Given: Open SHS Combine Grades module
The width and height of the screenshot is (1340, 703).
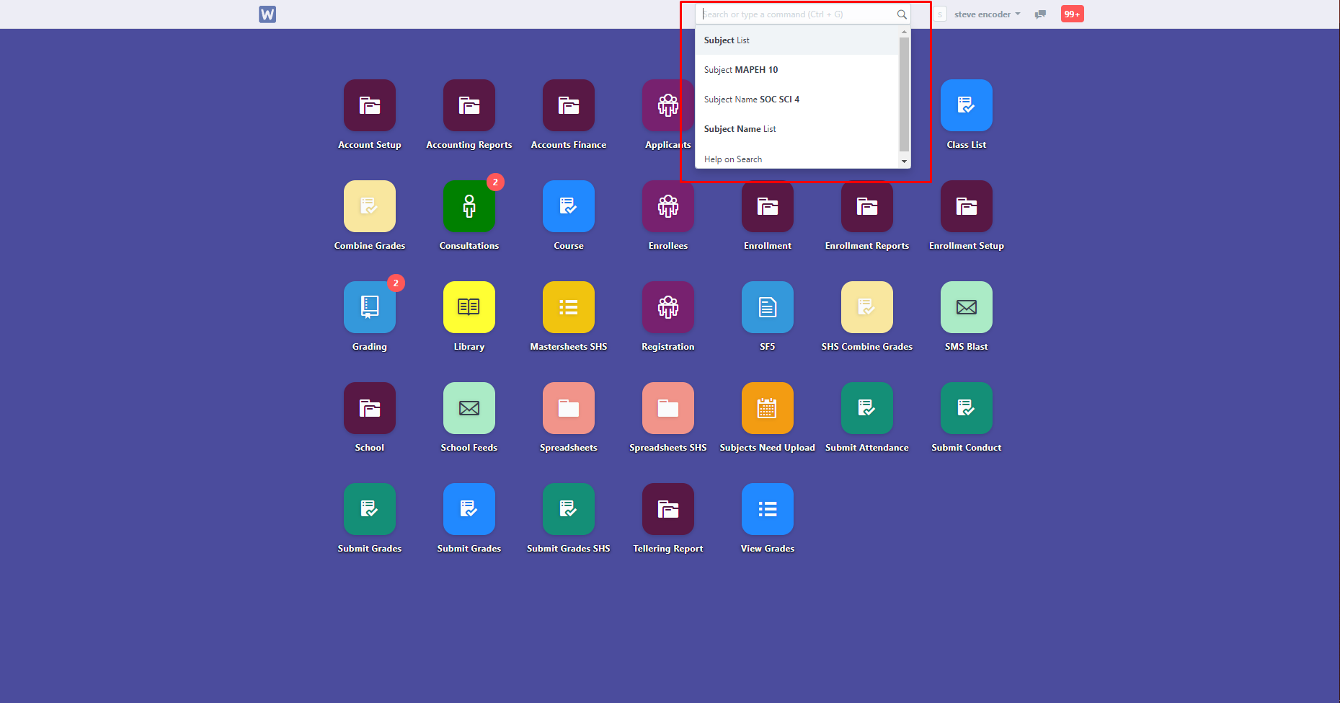Looking at the screenshot, I should coord(867,307).
